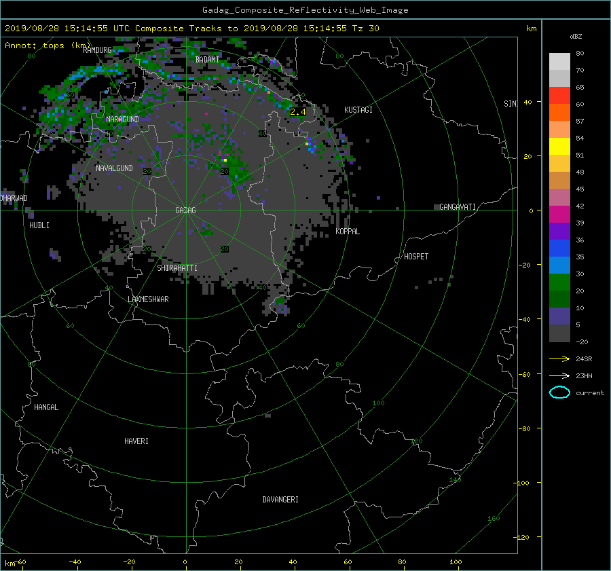Click the yellow reflectivity core northeast of Gadag

225,160
